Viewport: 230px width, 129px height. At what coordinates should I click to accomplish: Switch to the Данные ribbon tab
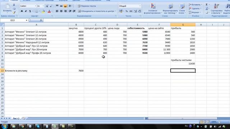[76, 1]
